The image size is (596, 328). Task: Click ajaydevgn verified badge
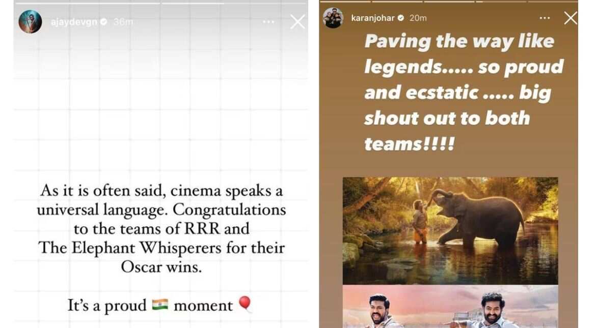pos(103,22)
